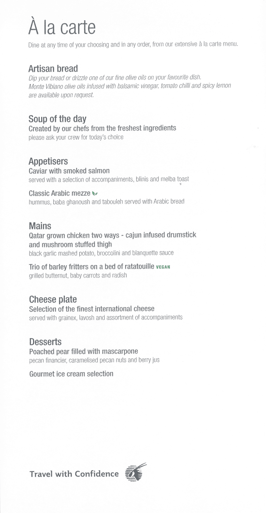Viewport: 266px width, 513px height.
Task: Jump to the Desserts heading
Action: point(45,342)
